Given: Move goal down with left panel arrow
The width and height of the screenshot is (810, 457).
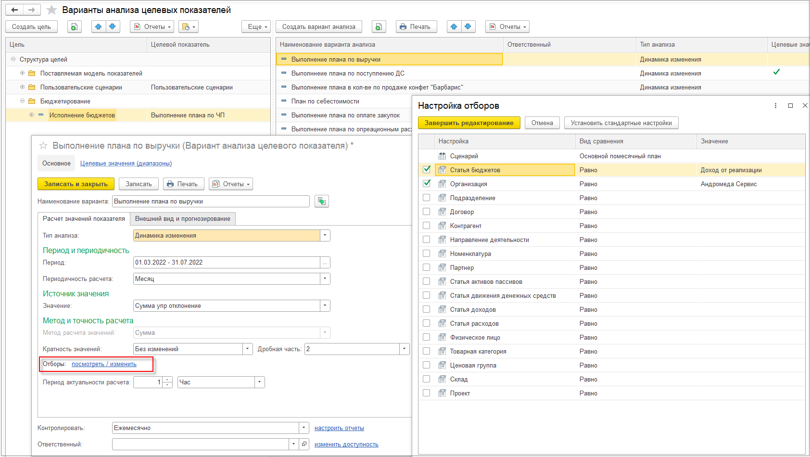Looking at the screenshot, I should [112, 27].
